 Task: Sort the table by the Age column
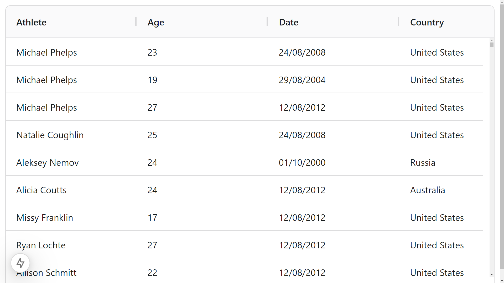point(155,22)
